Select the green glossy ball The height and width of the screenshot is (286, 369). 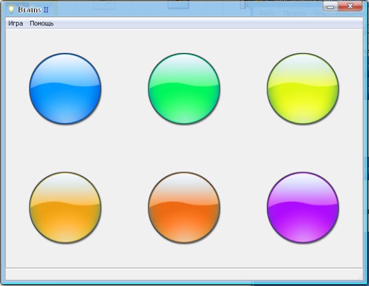[184, 89]
